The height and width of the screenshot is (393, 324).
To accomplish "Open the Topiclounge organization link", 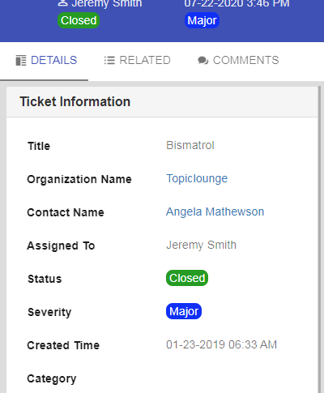I will point(197,178).
